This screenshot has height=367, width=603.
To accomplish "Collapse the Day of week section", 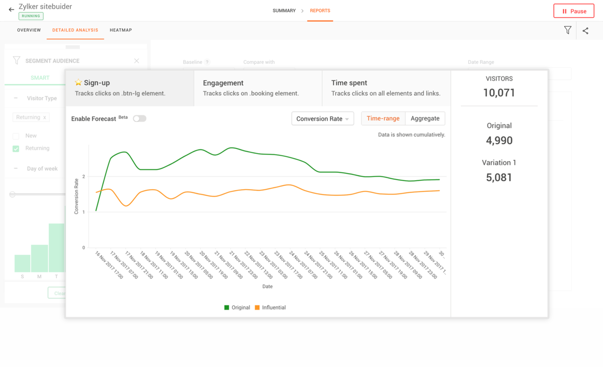I will (16, 169).
